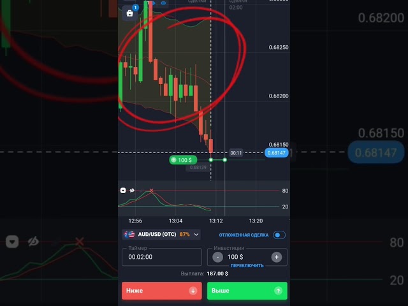408x306 pixels.
Task: Hide the oscillator using the crossed-eye icon
Action: [132, 191]
